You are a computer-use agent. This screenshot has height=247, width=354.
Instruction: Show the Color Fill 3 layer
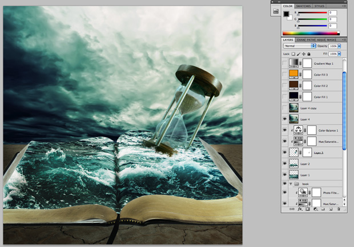click(285, 75)
